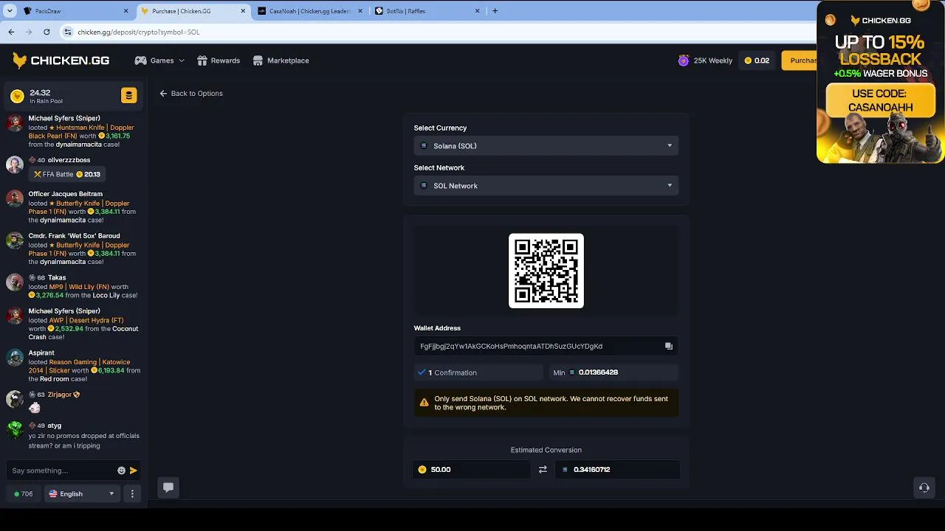Open the browser tab search dropdown
The image size is (945, 531).
pyautogui.click(x=10, y=11)
